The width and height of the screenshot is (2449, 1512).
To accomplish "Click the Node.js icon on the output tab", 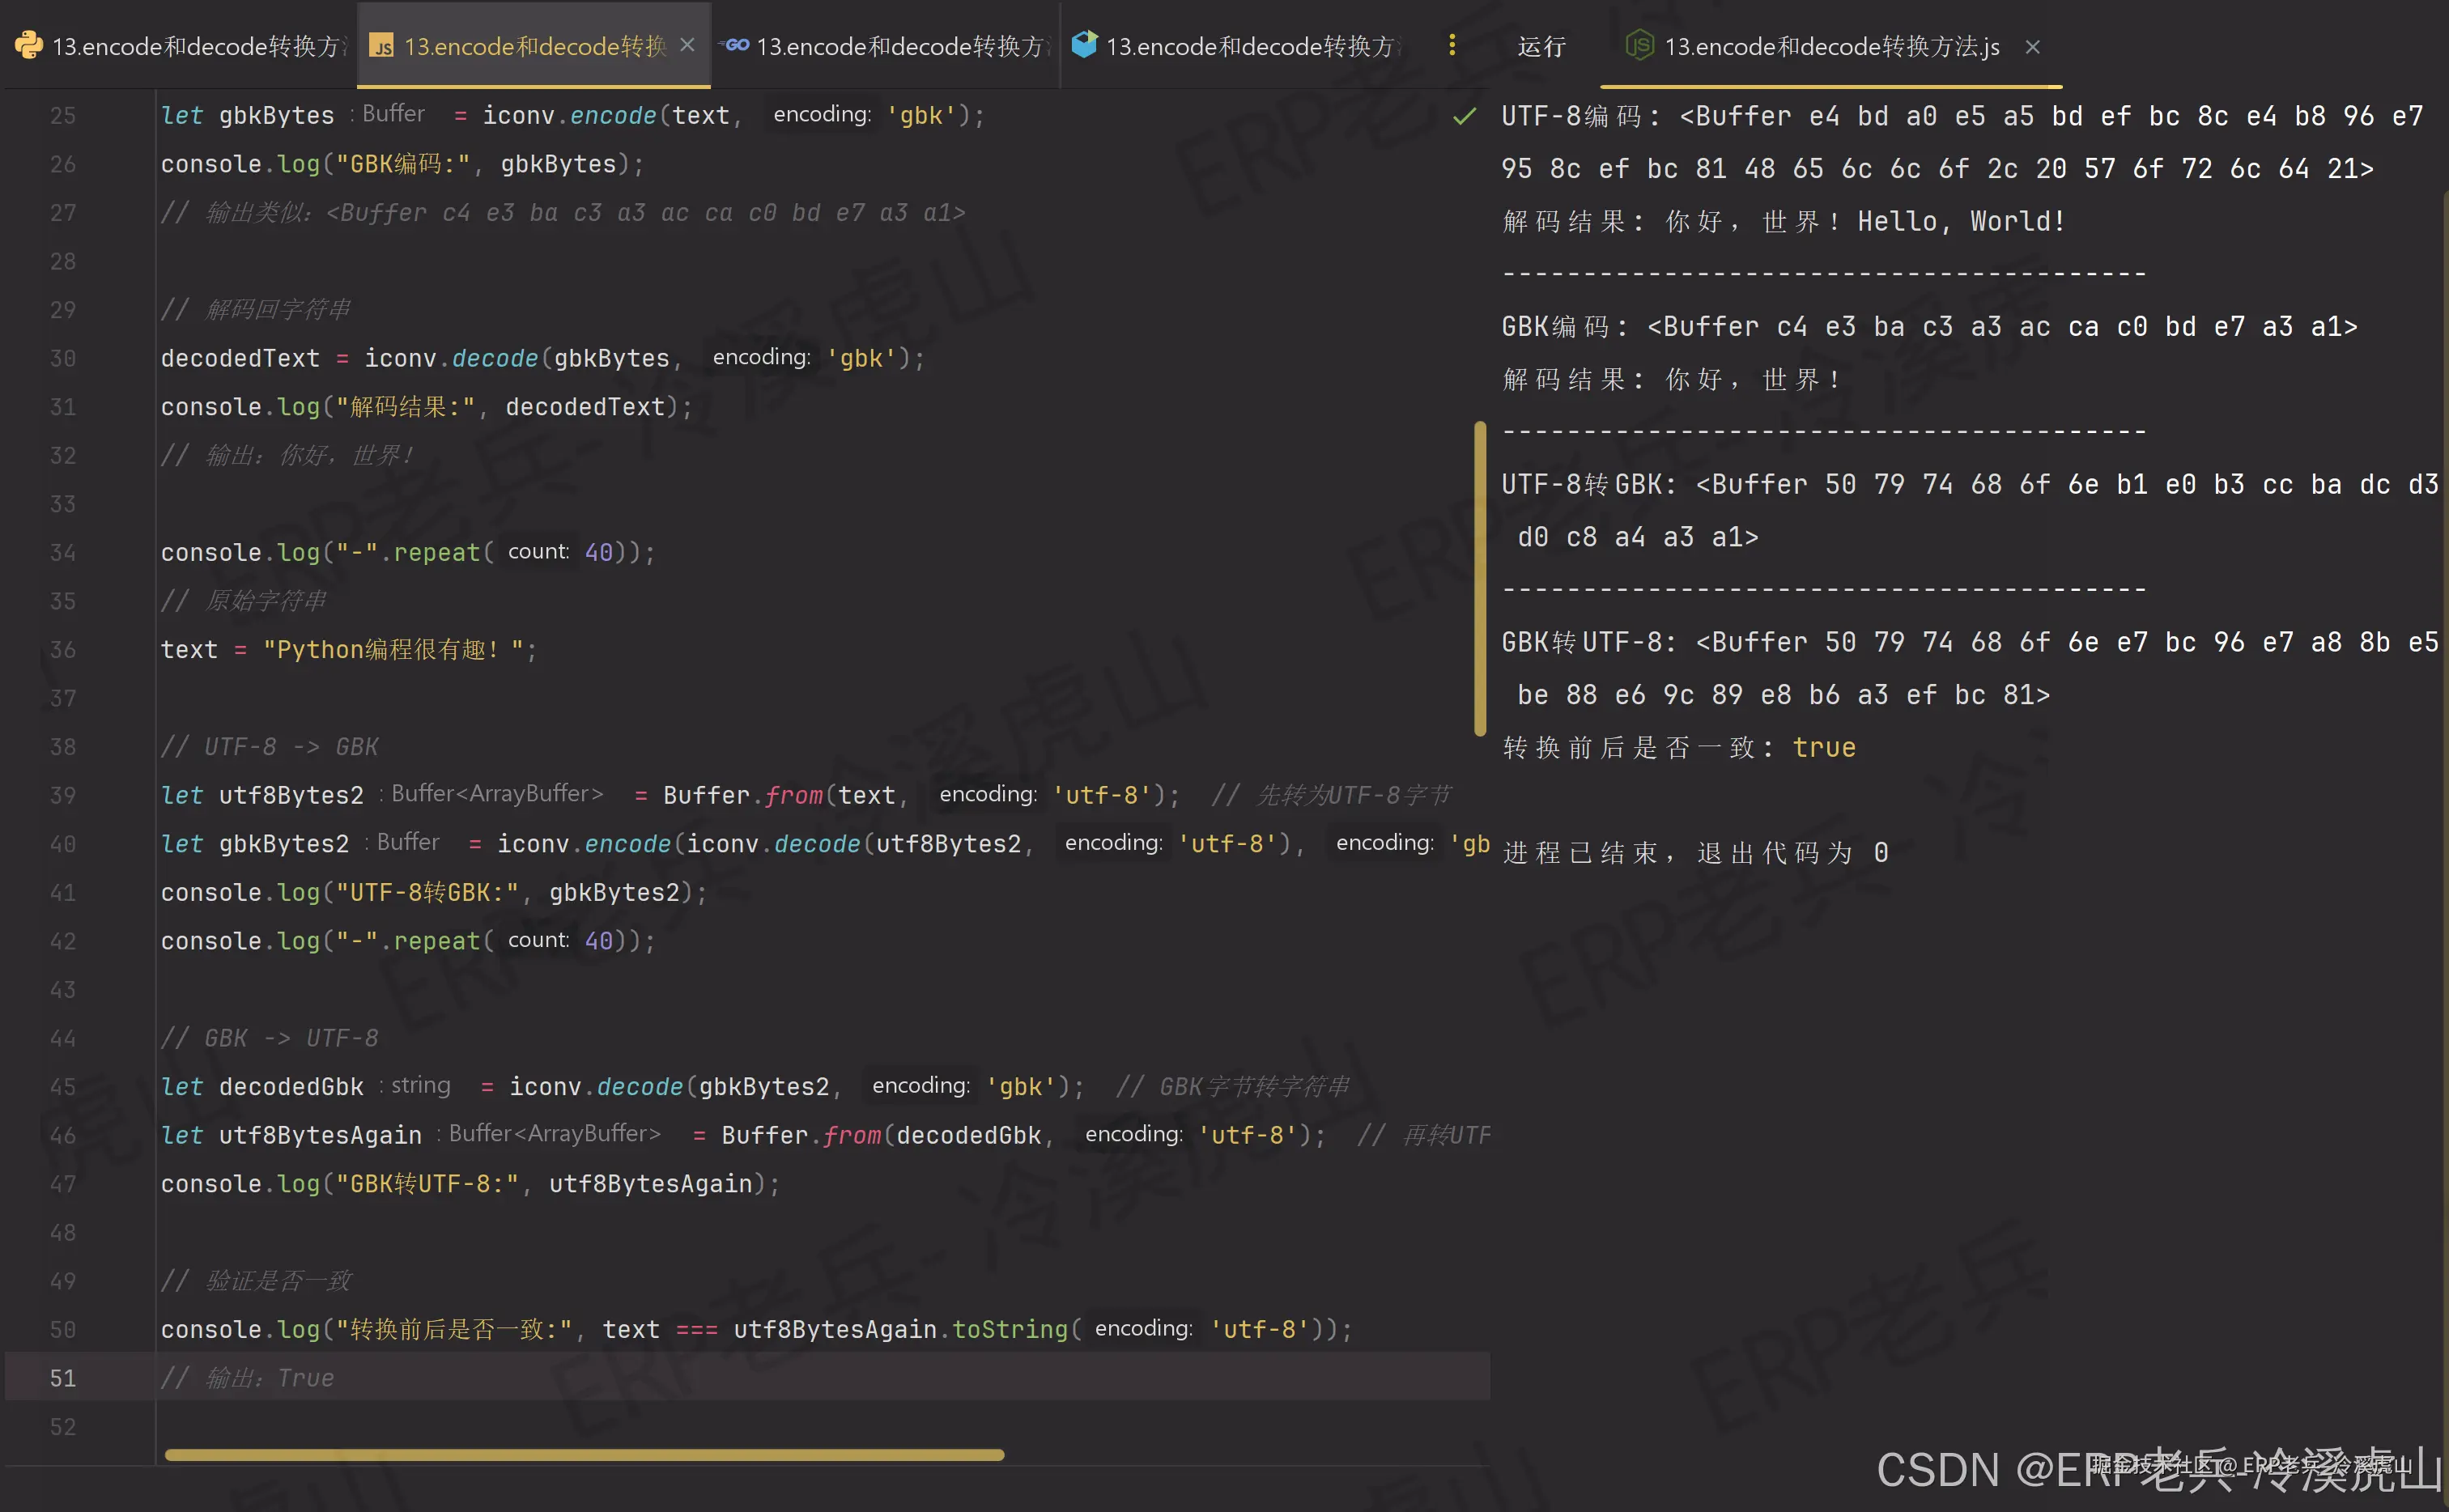I will tap(1641, 46).
